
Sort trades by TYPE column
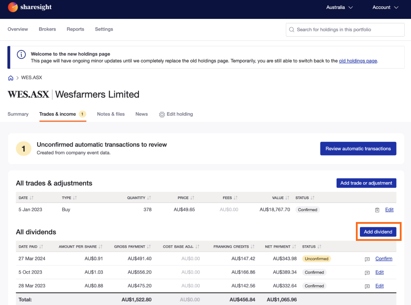(69, 198)
